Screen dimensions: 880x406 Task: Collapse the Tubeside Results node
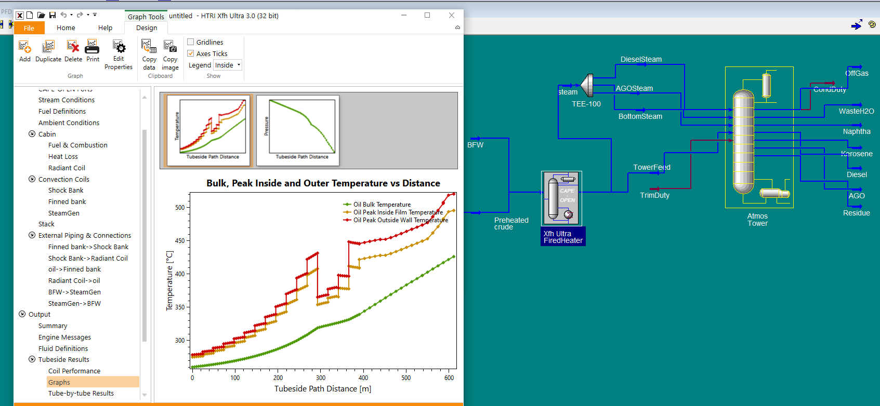[x=32, y=359]
